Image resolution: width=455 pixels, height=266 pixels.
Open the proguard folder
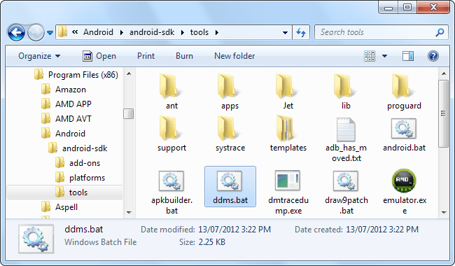click(x=404, y=92)
